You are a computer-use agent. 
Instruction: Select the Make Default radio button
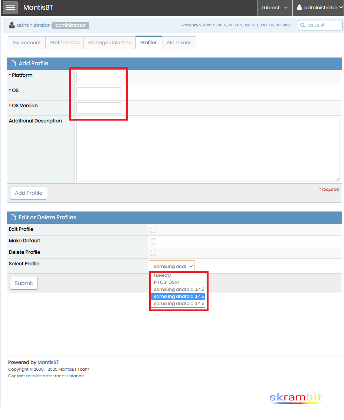[x=153, y=241]
